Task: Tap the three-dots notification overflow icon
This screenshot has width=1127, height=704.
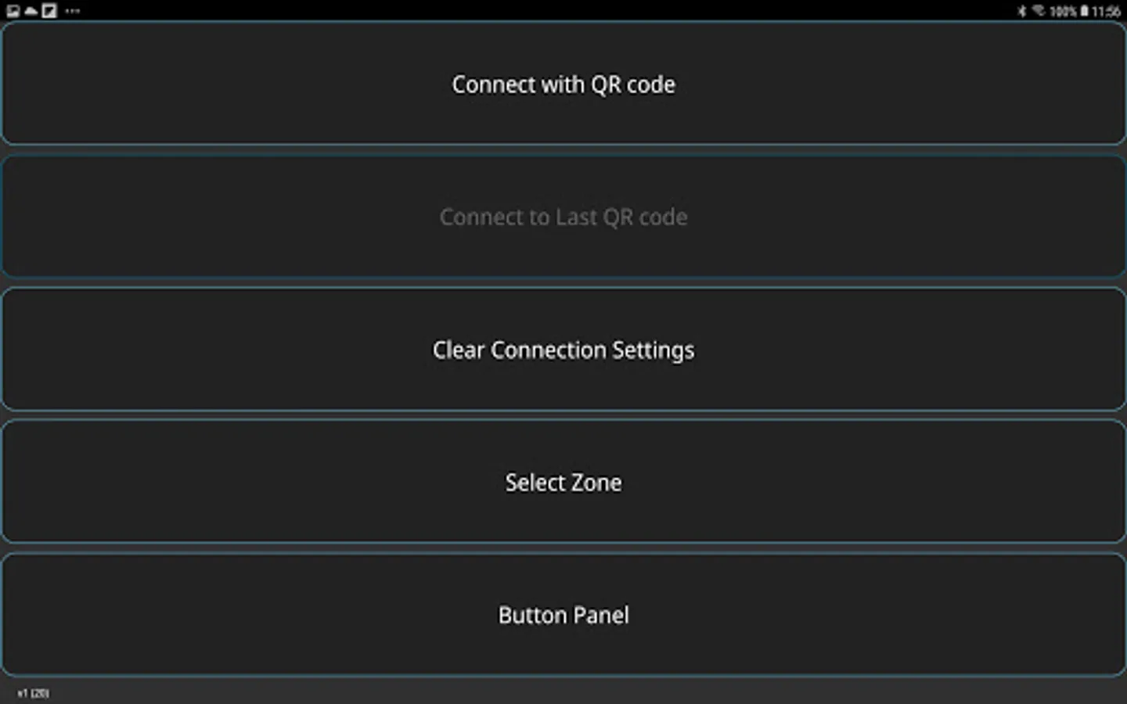Action: [73, 11]
